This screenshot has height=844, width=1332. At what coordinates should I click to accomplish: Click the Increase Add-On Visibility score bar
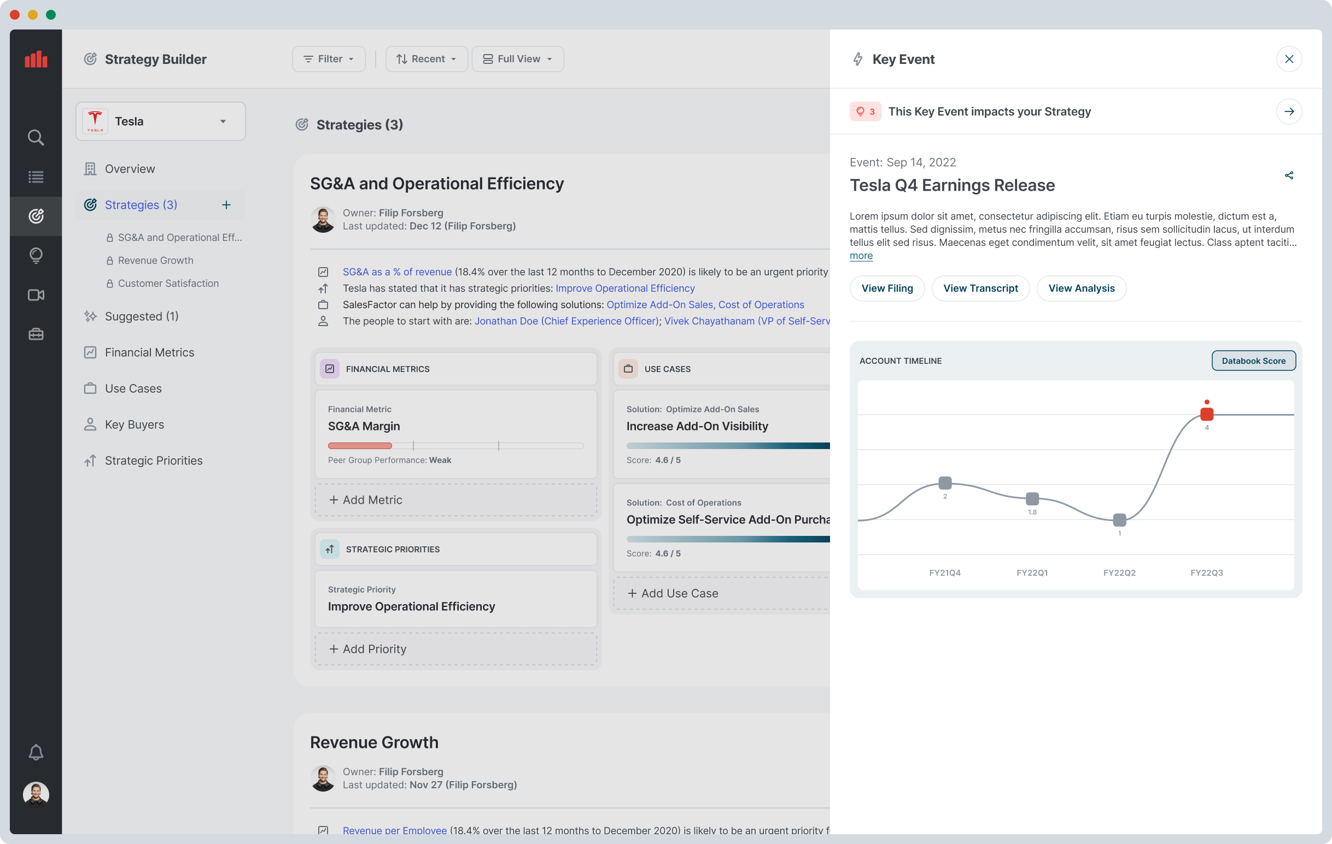coord(728,446)
